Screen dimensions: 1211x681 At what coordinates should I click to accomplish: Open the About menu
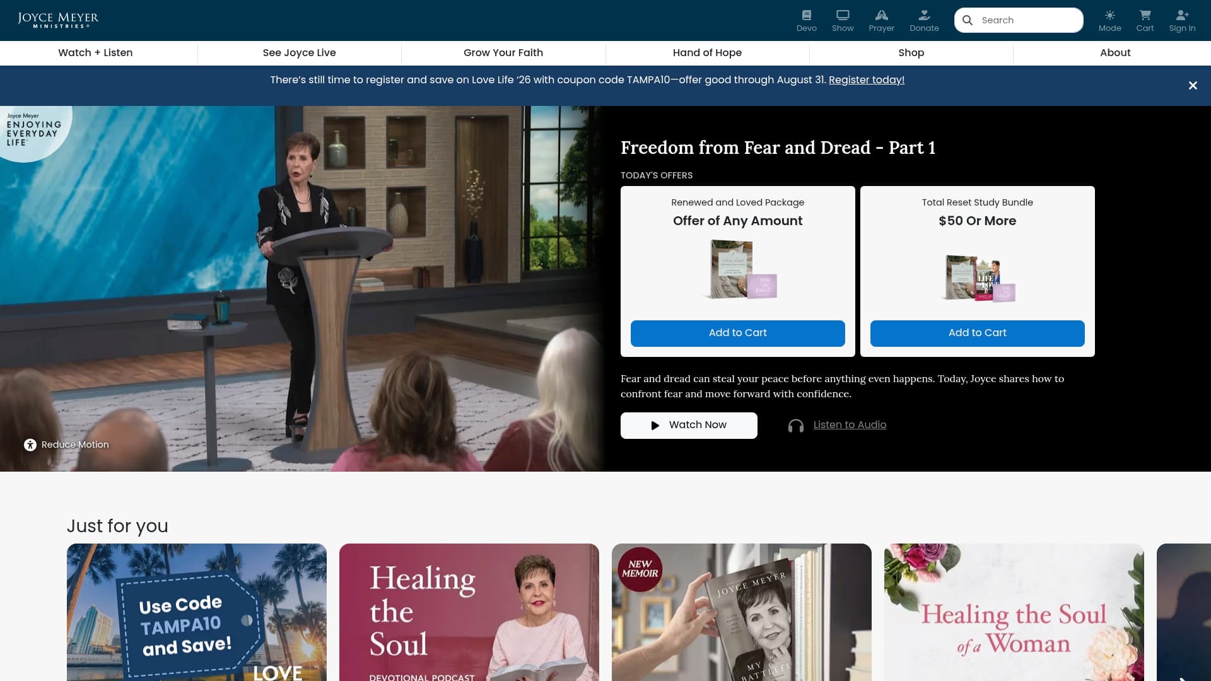pyautogui.click(x=1115, y=53)
